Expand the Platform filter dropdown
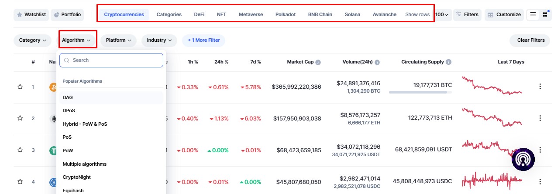The image size is (554, 194). tap(118, 40)
